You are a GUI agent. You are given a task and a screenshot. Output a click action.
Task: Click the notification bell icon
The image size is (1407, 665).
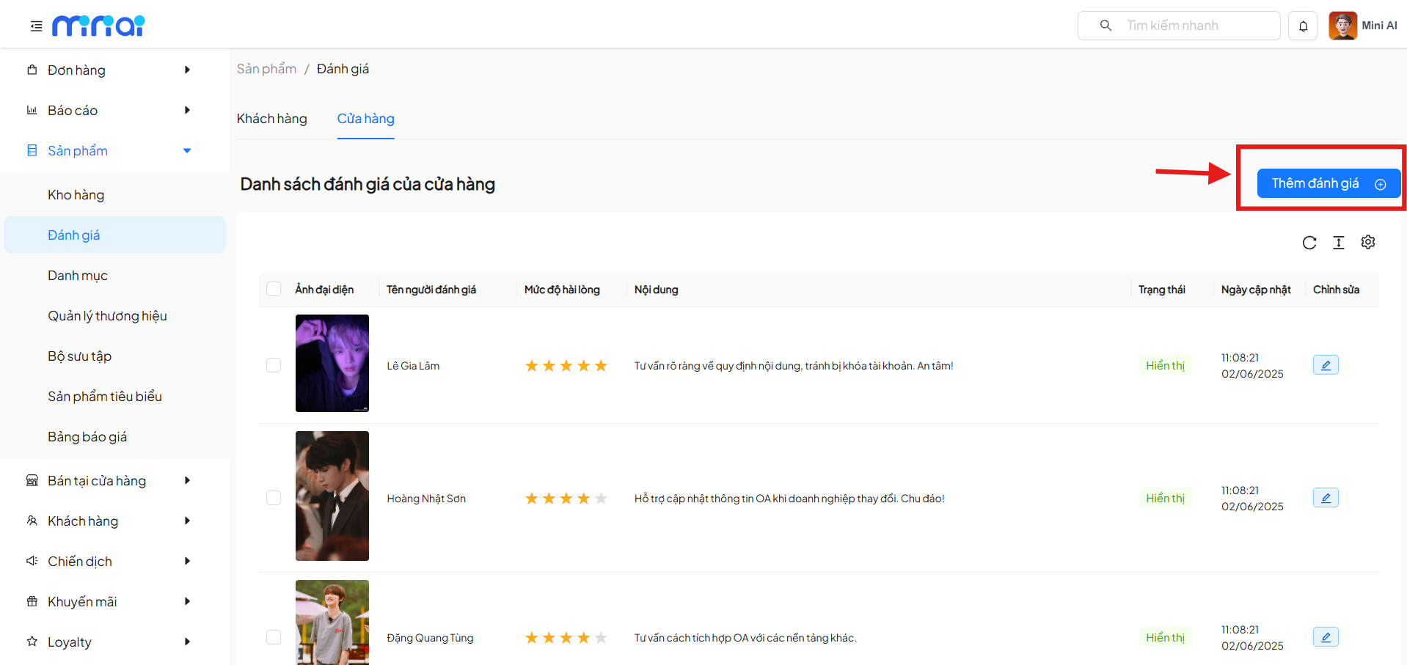[1303, 26]
